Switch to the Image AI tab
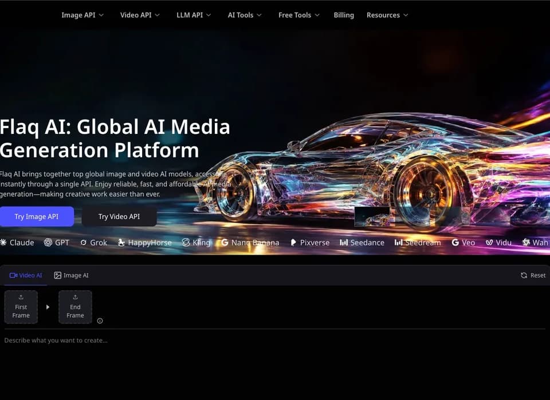This screenshot has width=550, height=400. coord(71,275)
